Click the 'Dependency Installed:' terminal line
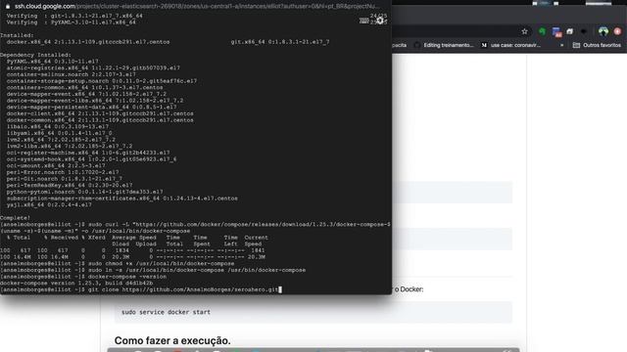The width and height of the screenshot is (627, 352). point(35,55)
